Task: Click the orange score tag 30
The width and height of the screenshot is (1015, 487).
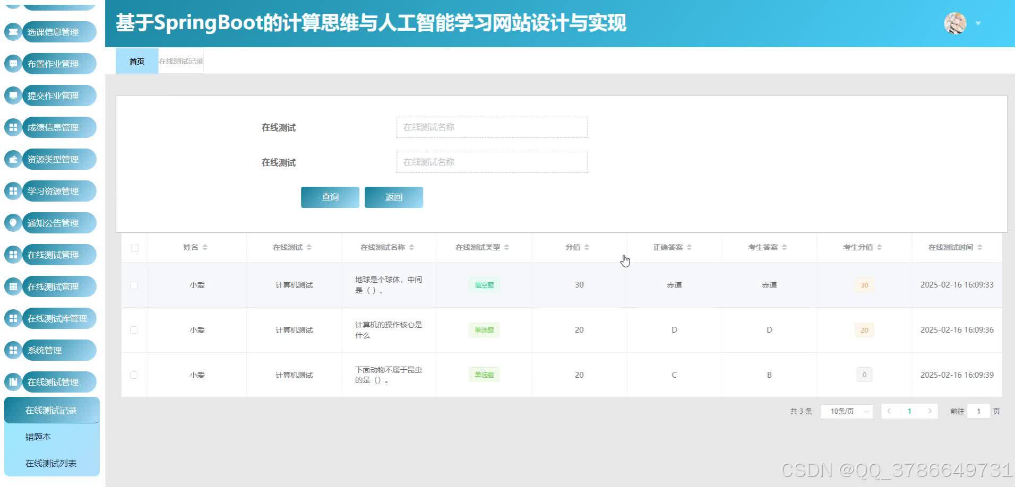Action: click(x=864, y=285)
